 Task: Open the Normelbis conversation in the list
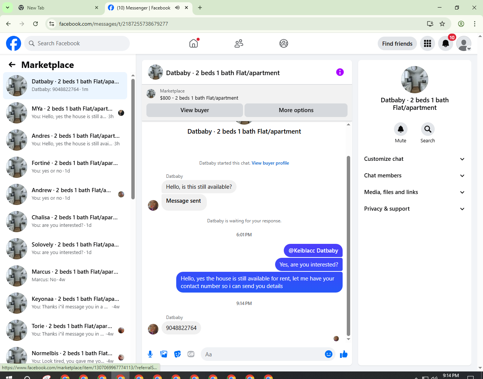tap(65, 355)
